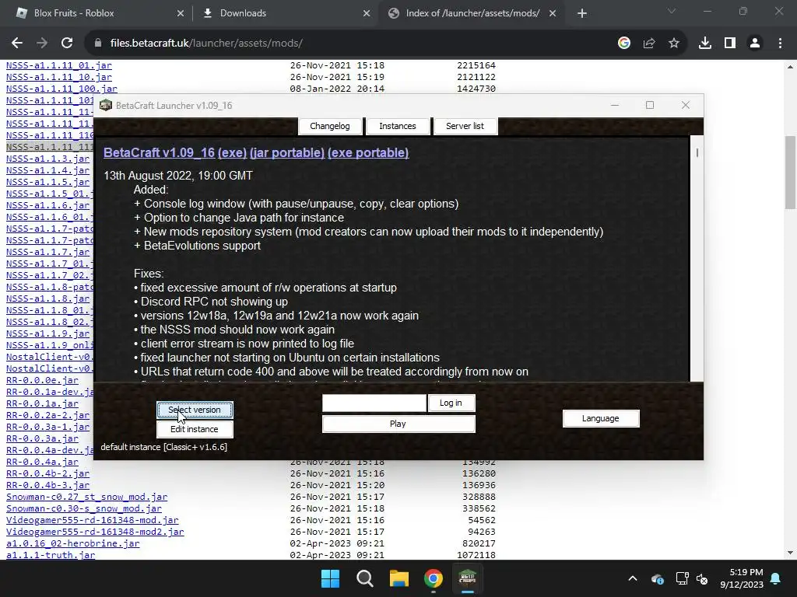The image size is (797, 597).
Task: Open a1.1.1-truth.jar link
Action: [x=51, y=555]
